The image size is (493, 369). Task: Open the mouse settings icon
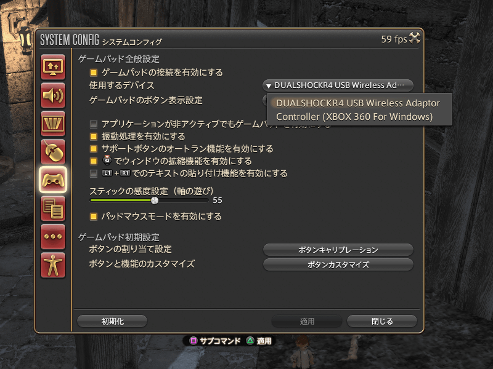coord(53,151)
